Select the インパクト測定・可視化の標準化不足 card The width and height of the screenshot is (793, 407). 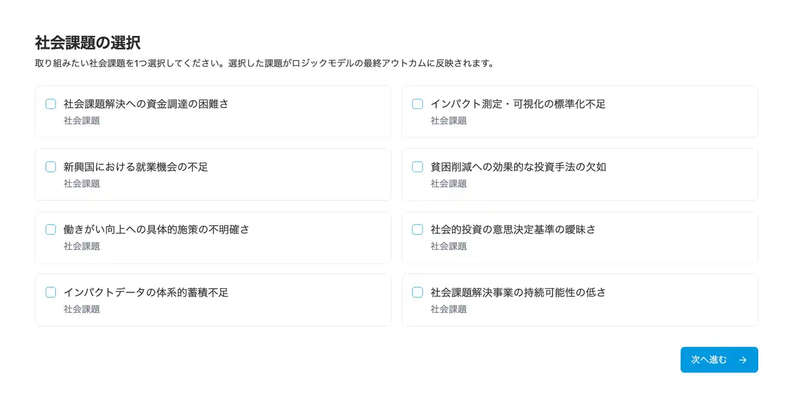coord(580,112)
